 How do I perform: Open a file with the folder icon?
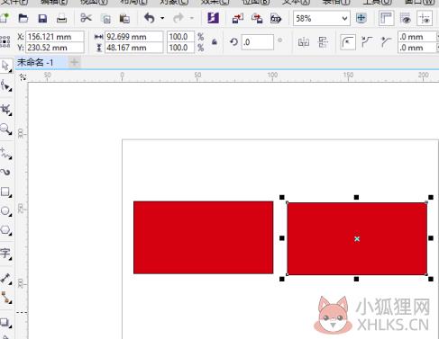pyautogui.click(x=23, y=19)
